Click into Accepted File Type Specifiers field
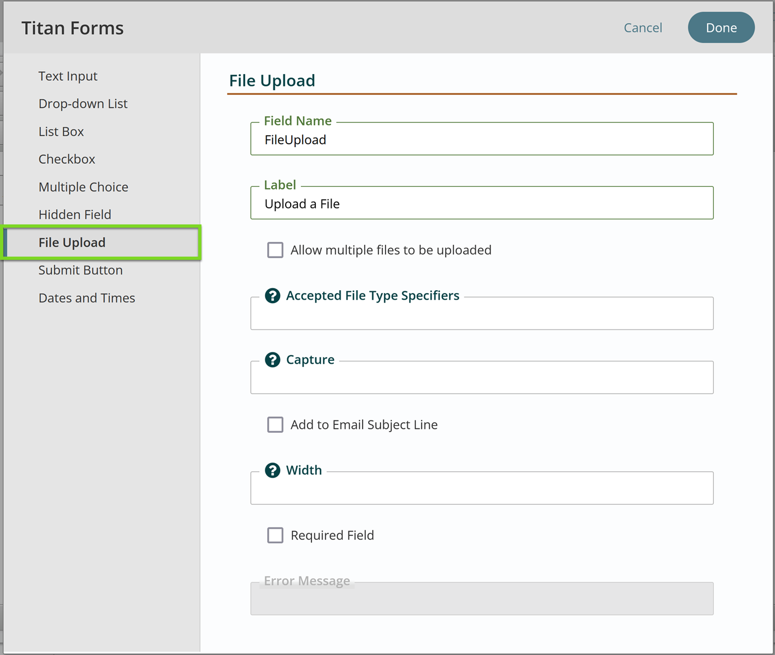This screenshot has width=775, height=655. click(x=481, y=314)
